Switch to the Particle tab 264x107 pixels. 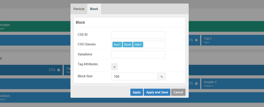click(79, 9)
